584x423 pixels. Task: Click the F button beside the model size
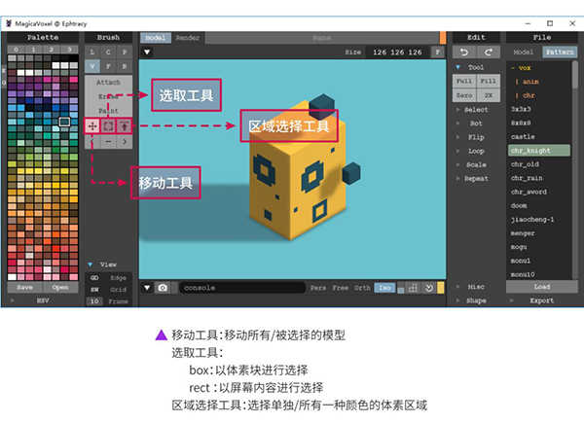438,53
